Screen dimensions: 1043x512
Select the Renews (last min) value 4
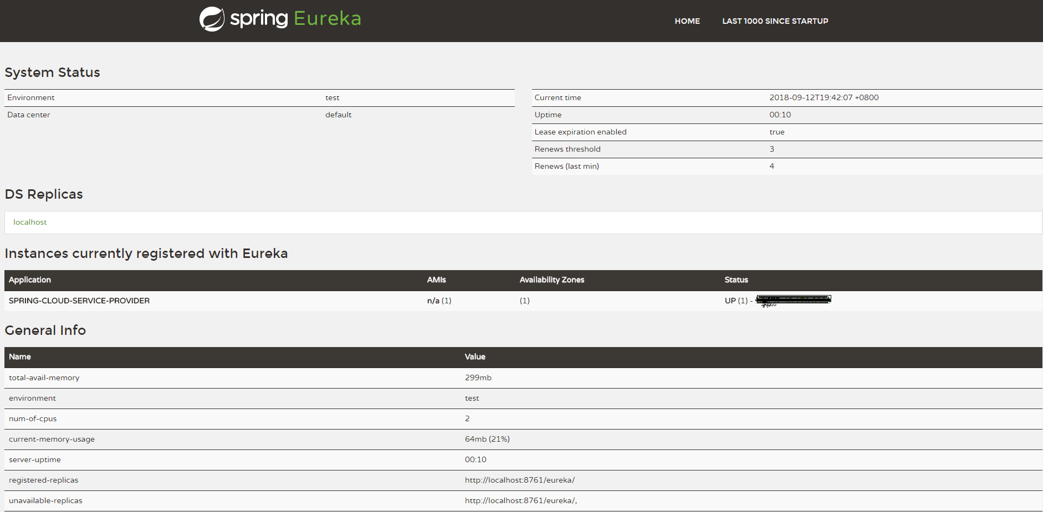coord(771,166)
